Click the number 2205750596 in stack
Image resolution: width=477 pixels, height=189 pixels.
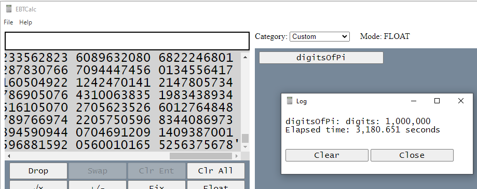pyautogui.click(x=113, y=120)
